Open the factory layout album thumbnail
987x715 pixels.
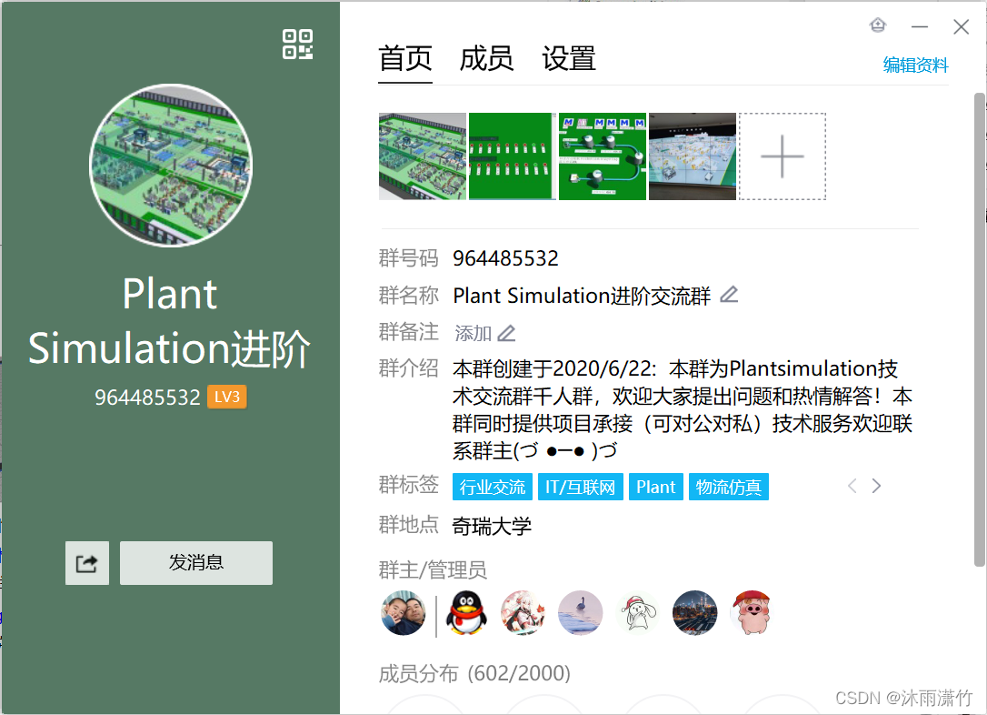coord(423,156)
